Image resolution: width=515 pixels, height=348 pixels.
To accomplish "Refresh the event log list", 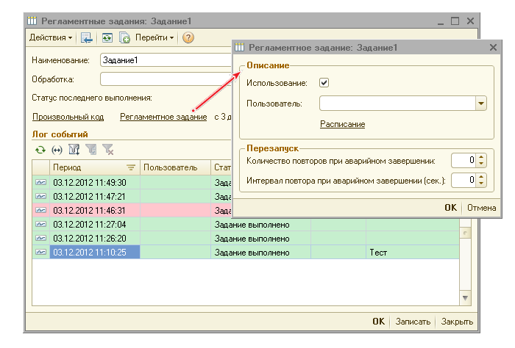I will 40,149.
